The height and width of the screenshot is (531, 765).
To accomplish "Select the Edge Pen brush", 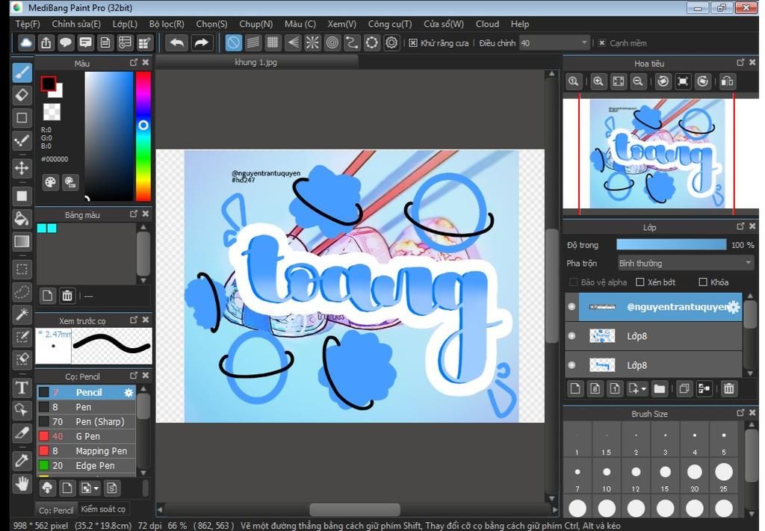I will pyautogui.click(x=86, y=466).
